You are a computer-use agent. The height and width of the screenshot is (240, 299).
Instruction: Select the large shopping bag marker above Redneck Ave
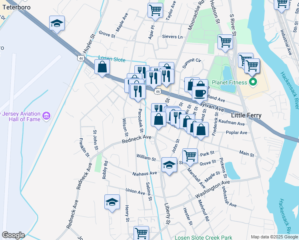pyautogui.click(x=158, y=120)
